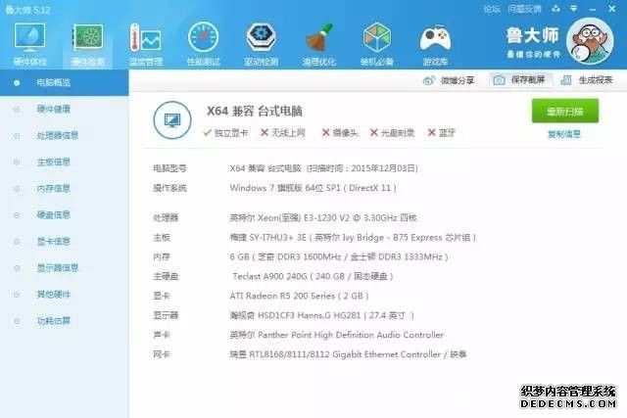Minimize the 鲁大师 window
This screenshot has width=627, height=418.
592,9
